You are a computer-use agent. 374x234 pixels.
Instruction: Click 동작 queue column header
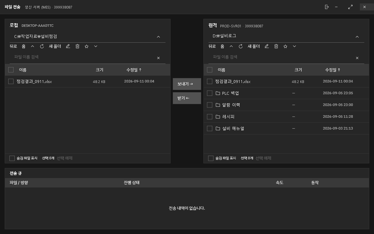315,182
